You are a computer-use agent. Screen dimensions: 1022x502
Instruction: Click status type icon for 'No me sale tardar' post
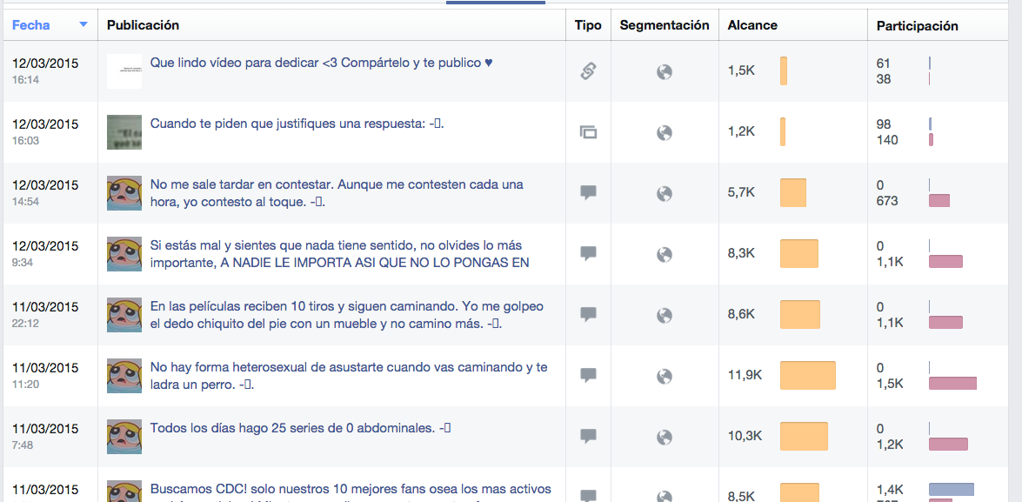(589, 193)
